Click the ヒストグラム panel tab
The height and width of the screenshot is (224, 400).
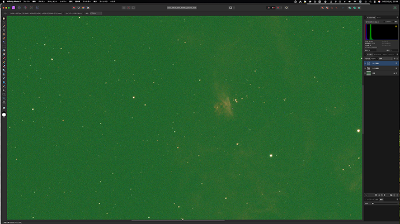[x=371, y=17]
